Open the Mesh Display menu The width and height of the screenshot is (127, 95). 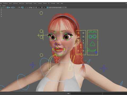click(29, 3)
